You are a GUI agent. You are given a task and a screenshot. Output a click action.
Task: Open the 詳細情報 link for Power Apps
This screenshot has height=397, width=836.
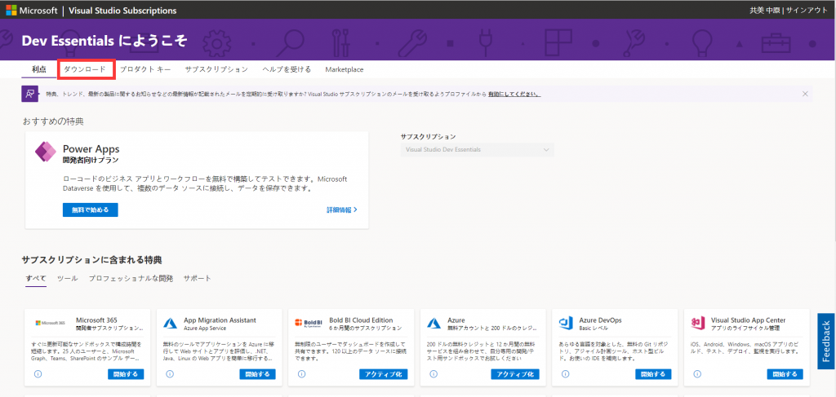(x=341, y=210)
